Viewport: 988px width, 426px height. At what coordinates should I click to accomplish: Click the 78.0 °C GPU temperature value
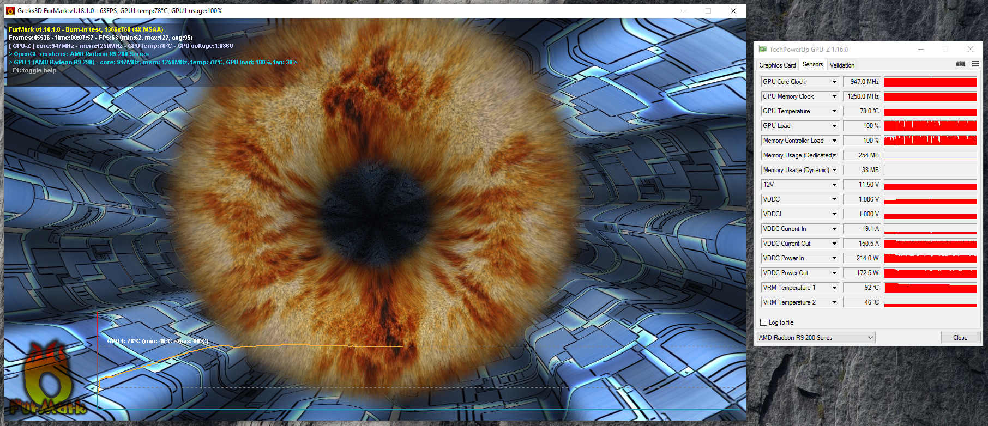(x=862, y=111)
